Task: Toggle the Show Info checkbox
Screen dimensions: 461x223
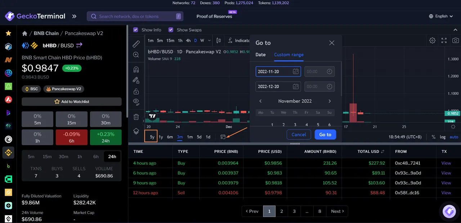Action: pos(135,30)
